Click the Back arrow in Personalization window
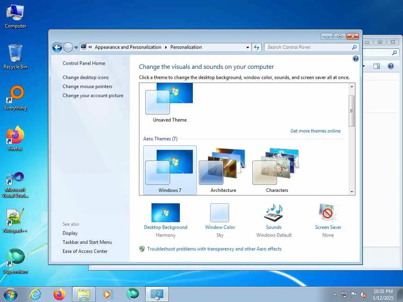Image resolution: width=403 pixels, height=302 pixels. click(x=57, y=47)
